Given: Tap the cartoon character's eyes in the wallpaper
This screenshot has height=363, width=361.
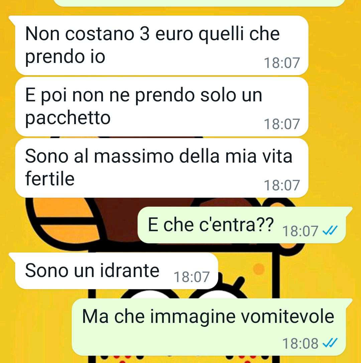Looking at the screenshot, I should tap(185, 293).
